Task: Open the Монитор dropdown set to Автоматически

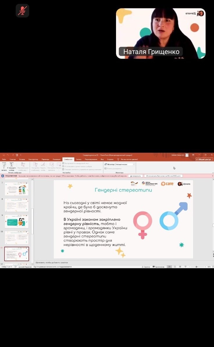Action: click(x=125, y=164)
